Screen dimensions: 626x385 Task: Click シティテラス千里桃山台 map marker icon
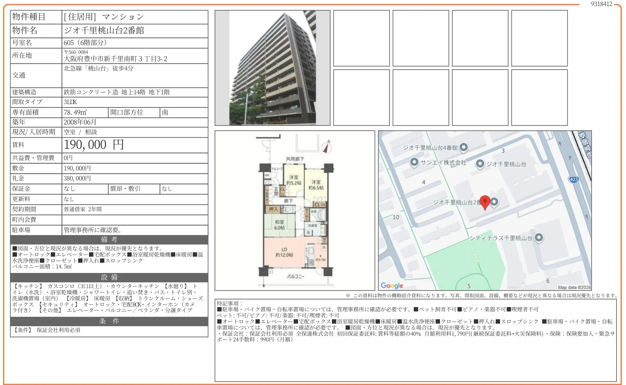(539, 237)
